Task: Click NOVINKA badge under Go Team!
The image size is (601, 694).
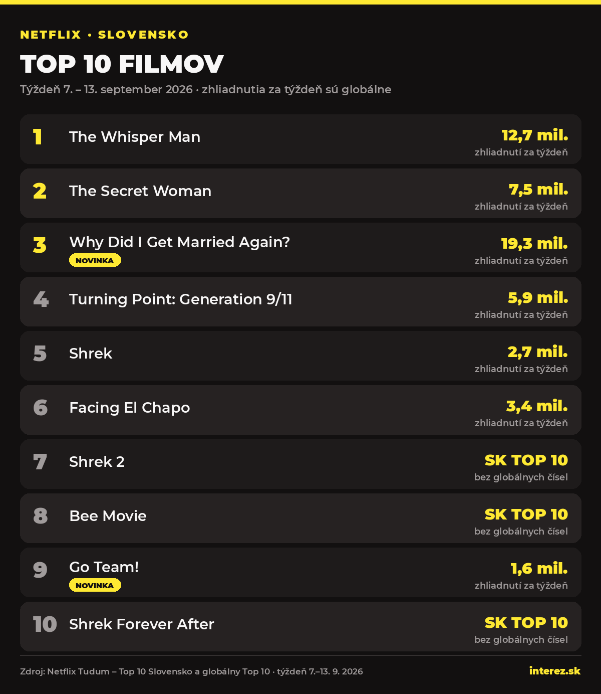Action: pyautogui.click(x=95, y=585)
